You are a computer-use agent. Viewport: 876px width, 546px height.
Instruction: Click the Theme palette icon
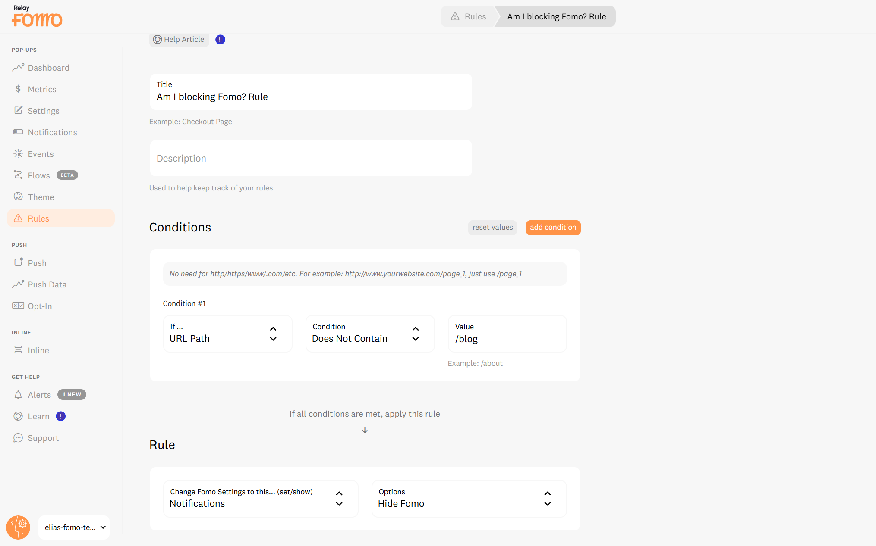[x=18, y=197]
